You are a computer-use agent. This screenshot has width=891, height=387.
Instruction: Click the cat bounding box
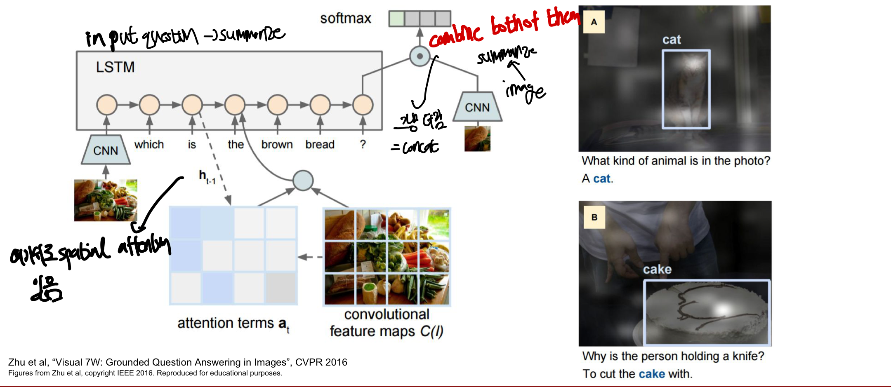coord(686,89)
